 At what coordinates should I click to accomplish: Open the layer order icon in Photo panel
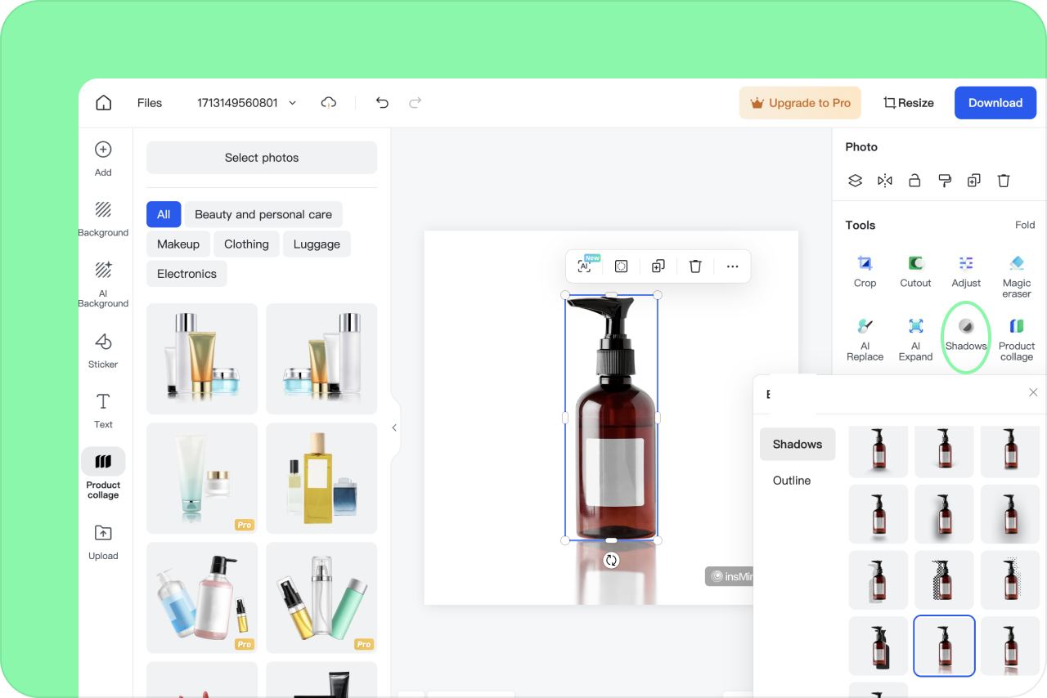[x=855, y=181]
